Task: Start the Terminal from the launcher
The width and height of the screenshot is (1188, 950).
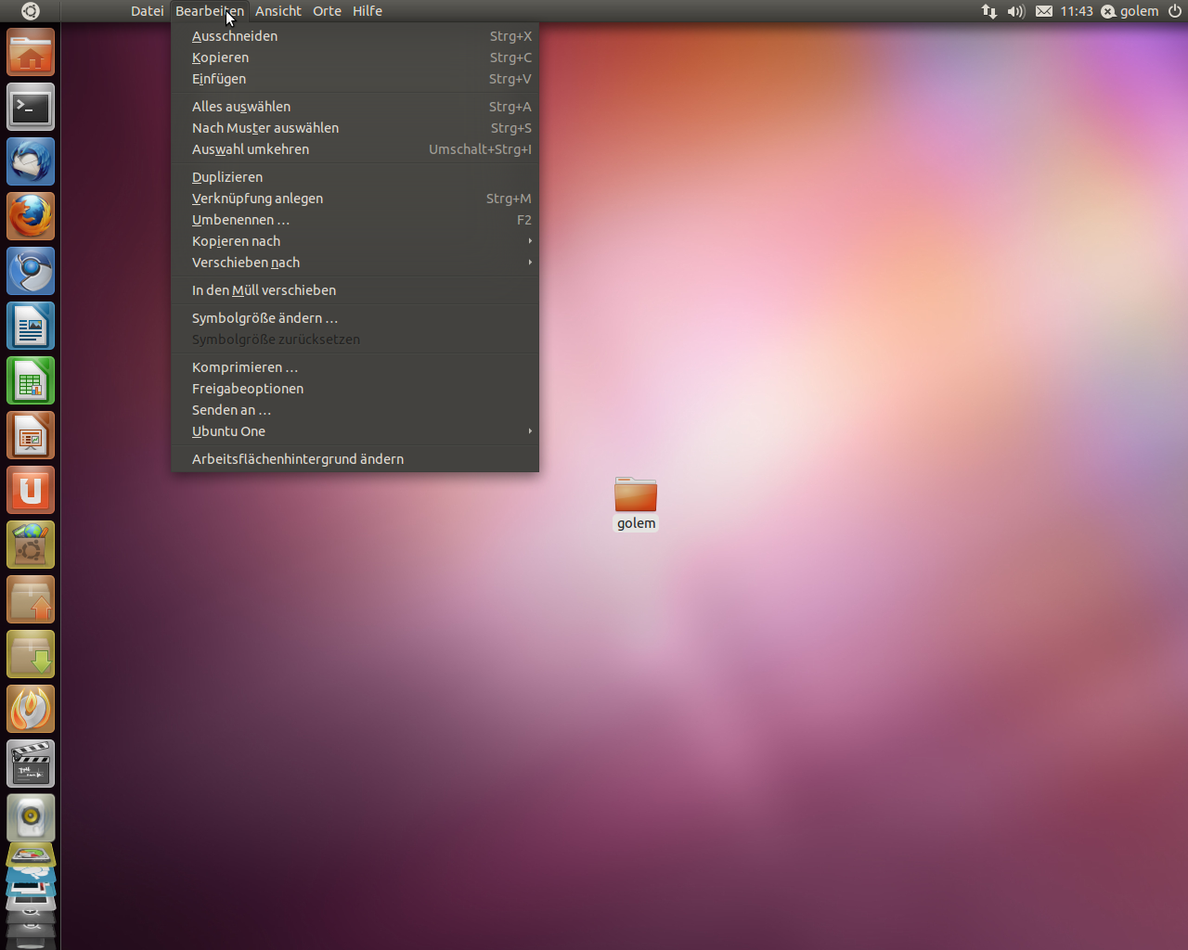Action: pyautogui.click(x=31, y=107)
